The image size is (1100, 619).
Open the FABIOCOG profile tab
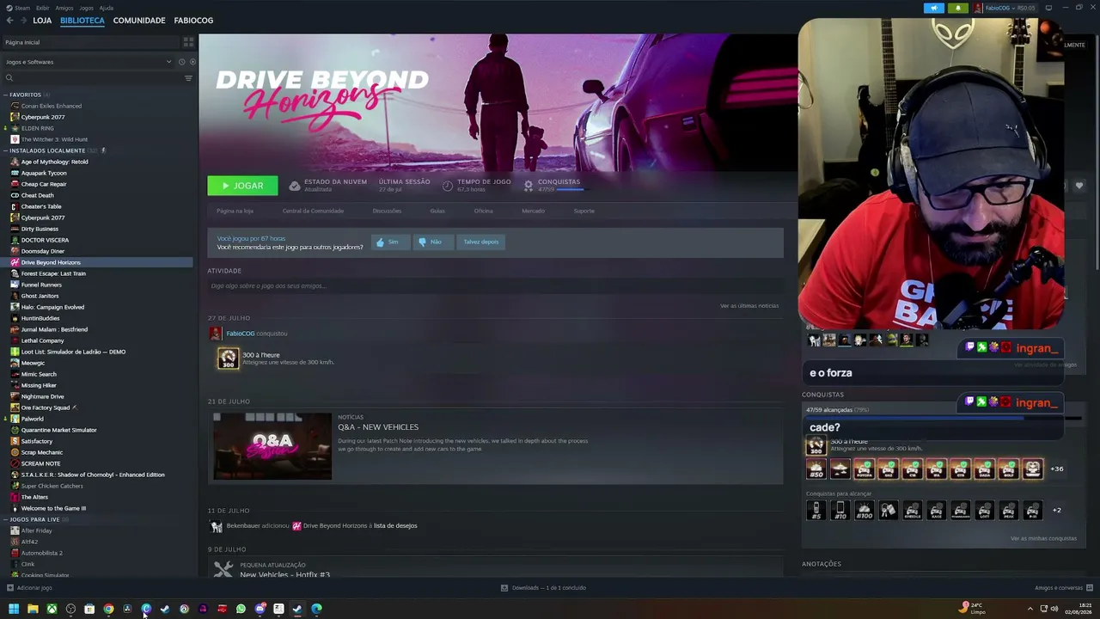point(193,21)
